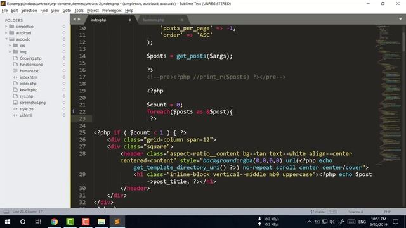Click the code icon next to ui.html

[x=15, y=115]
